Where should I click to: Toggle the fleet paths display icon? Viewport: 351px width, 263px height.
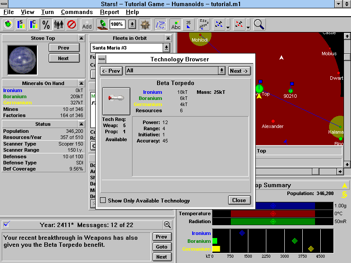point(160,25)
